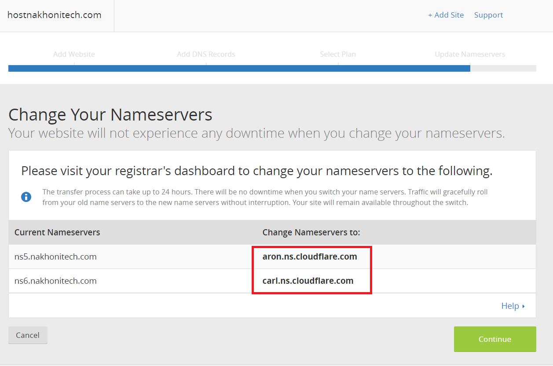
Task: Click the Current Nameservers column header
Action: coord(57,232)
